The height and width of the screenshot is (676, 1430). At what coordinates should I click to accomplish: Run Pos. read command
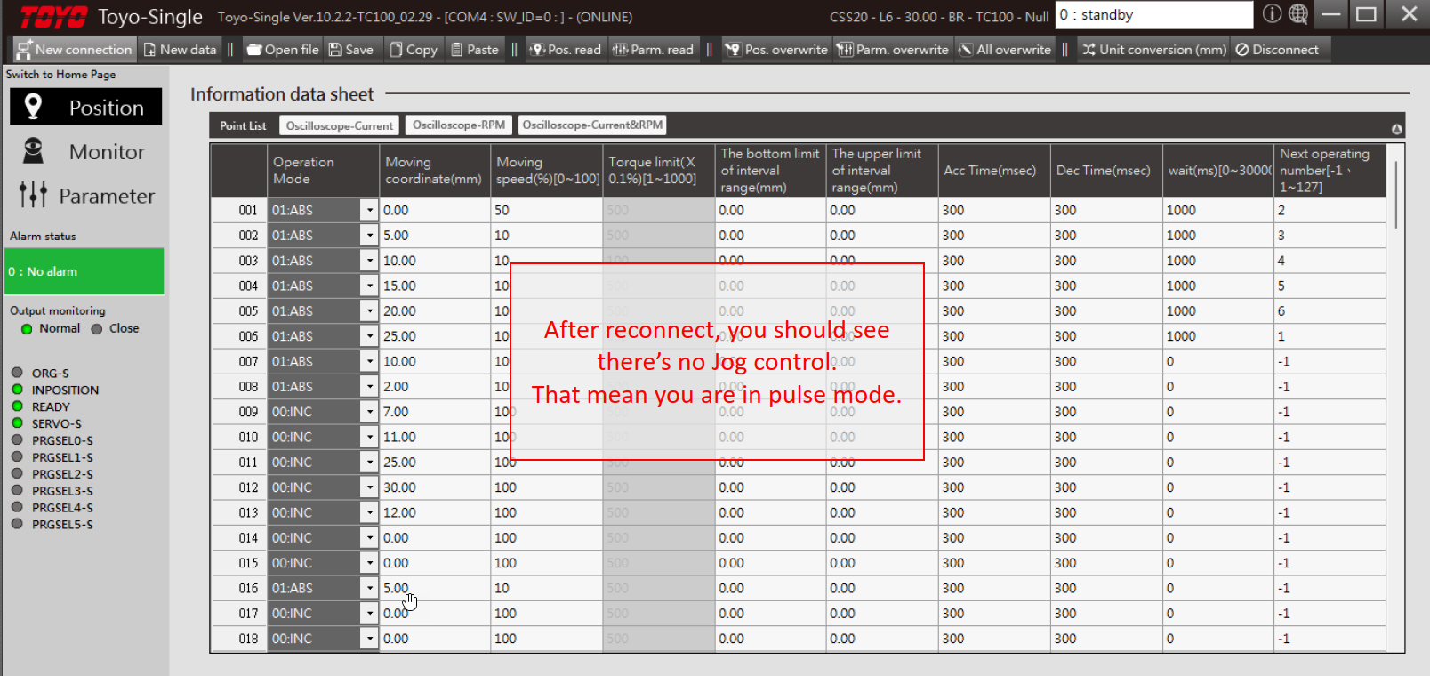click(566, 50)
